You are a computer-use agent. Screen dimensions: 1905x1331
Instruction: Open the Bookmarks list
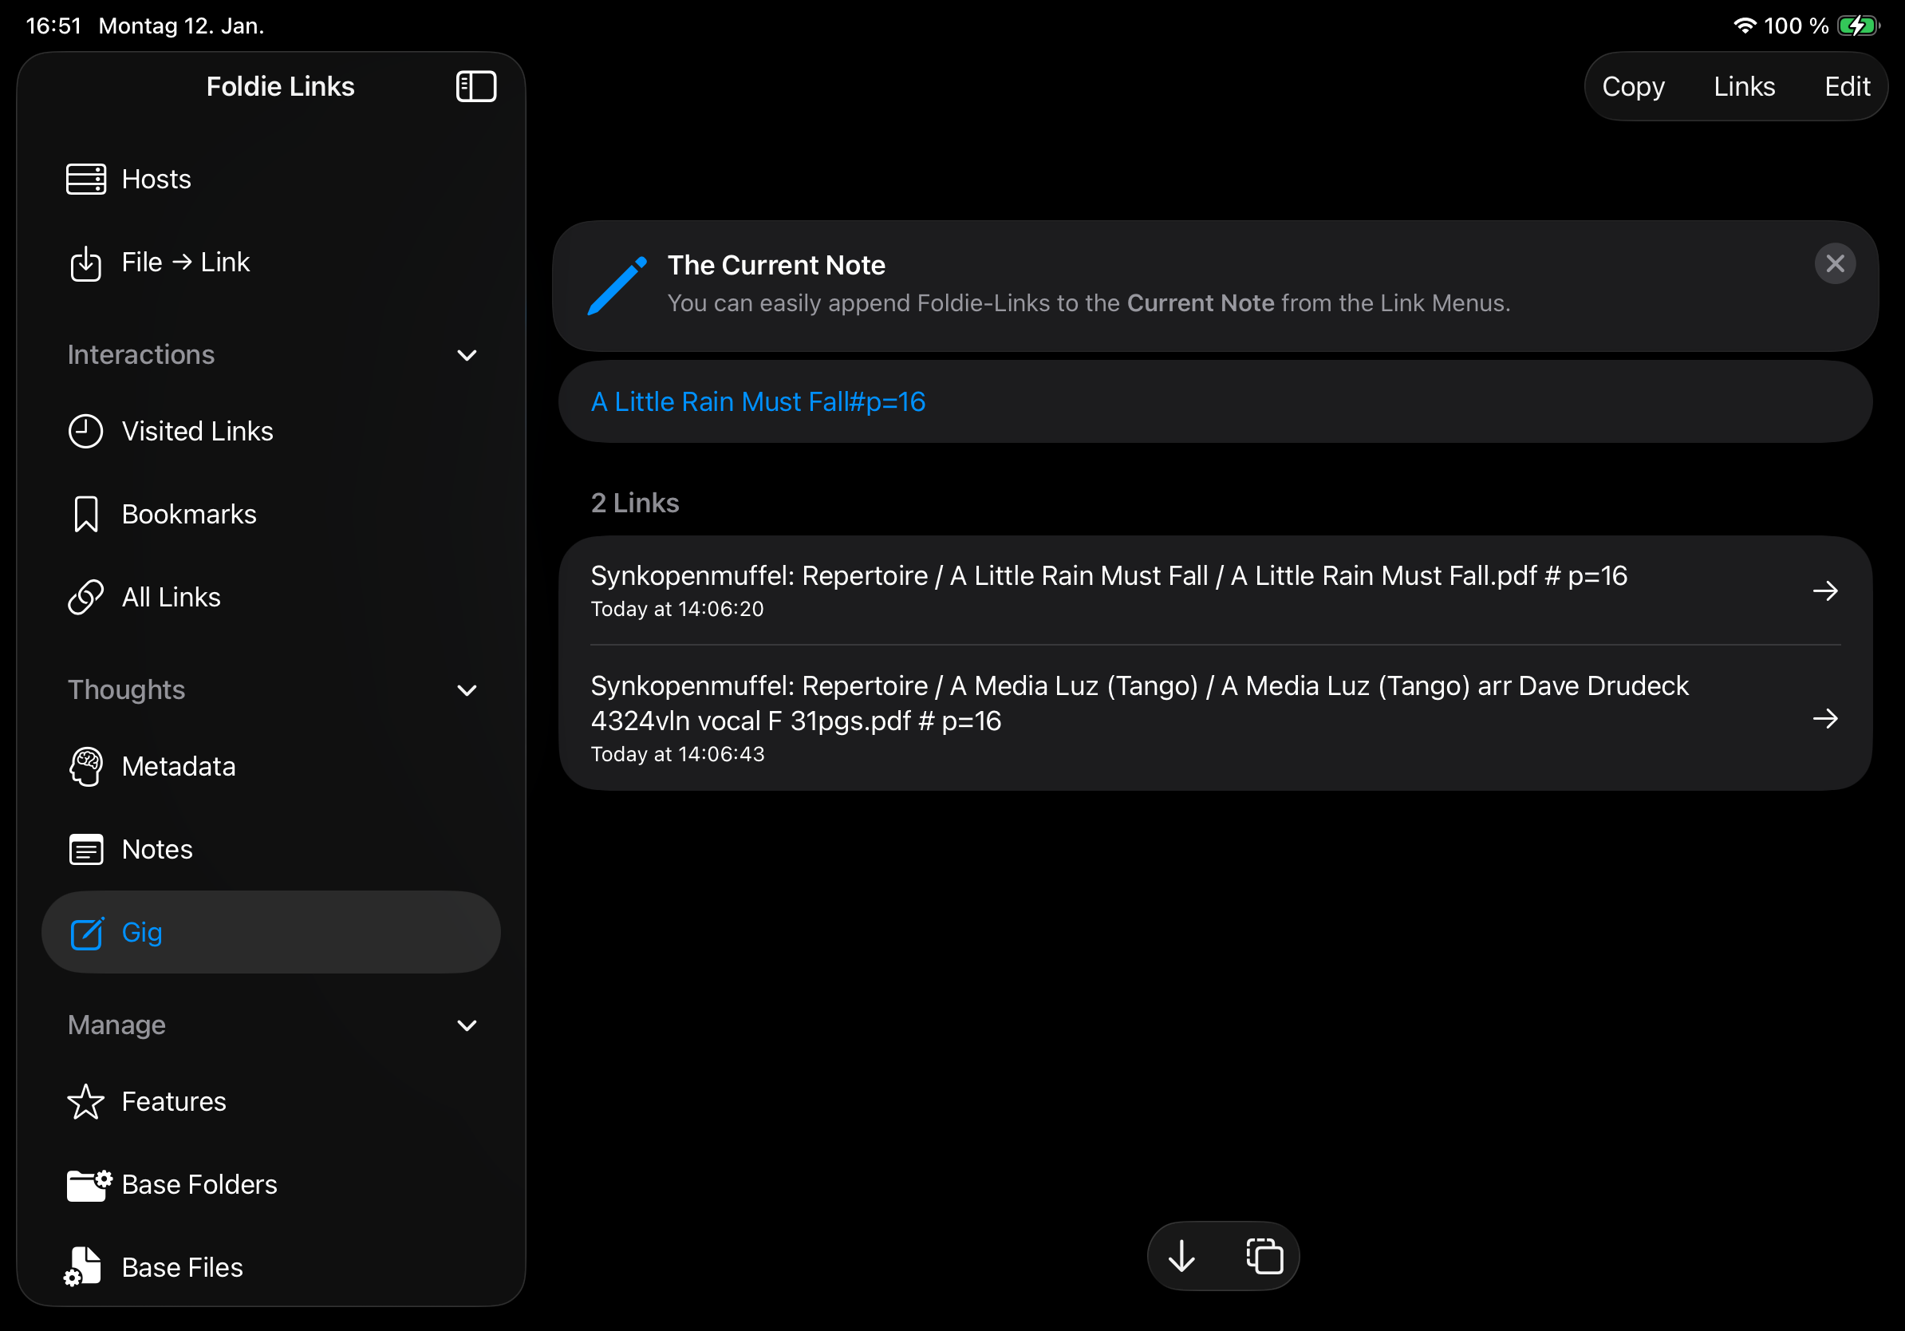pyautogui.click(x=188, y=515)
